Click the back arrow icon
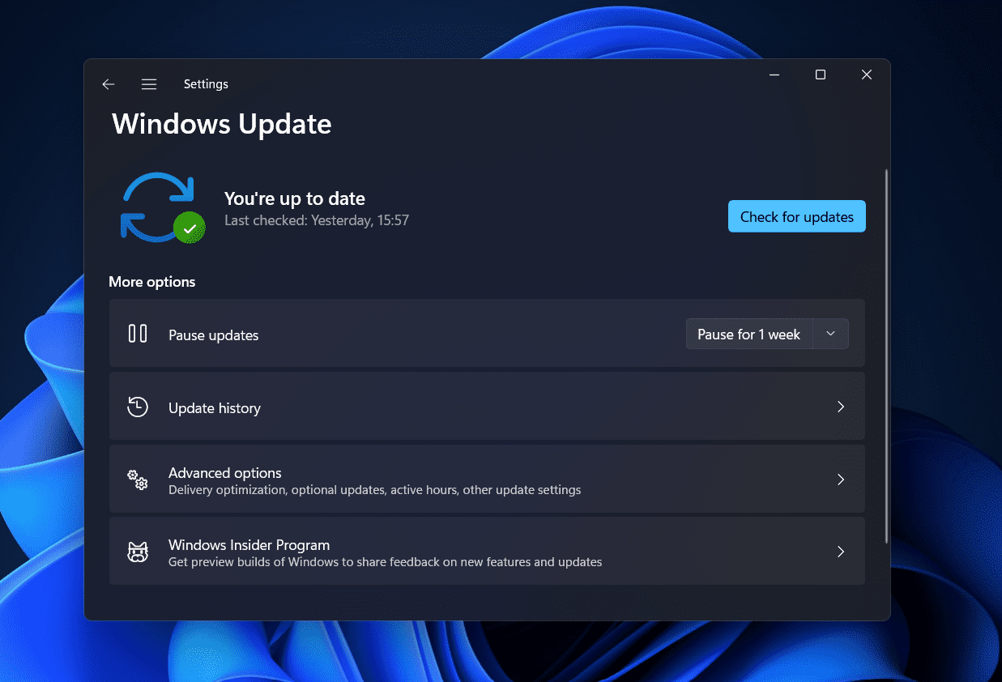The width and height of the screenshot is (1002, 682). (x=108, y=83)
